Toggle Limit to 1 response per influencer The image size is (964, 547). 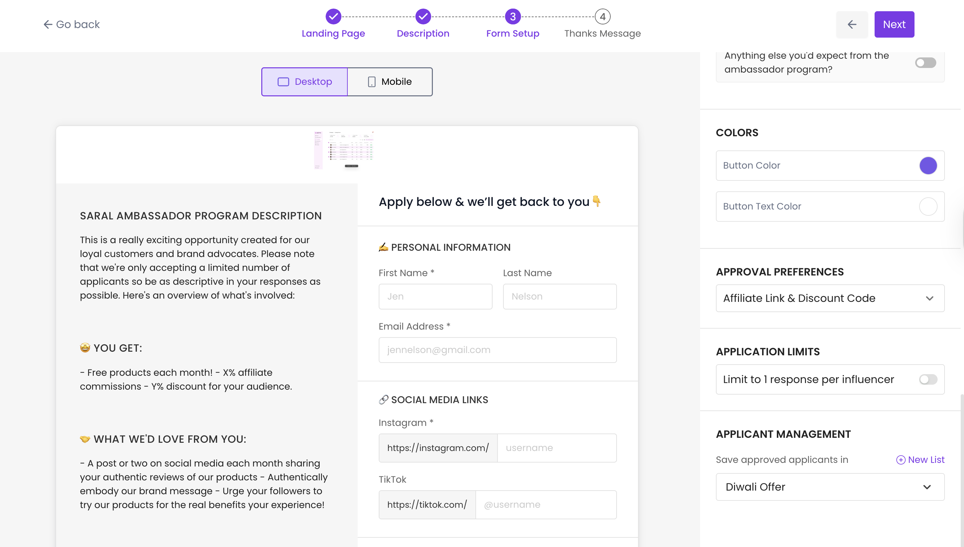pyautogui.click(x=928, y=379)
